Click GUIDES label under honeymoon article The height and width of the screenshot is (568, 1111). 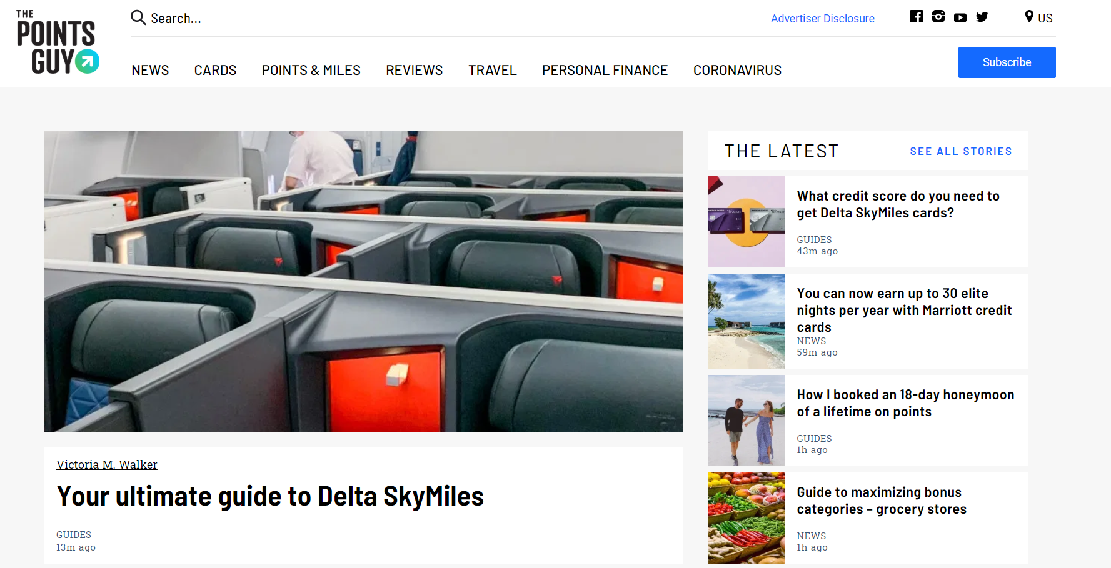(x=814, y=439)
